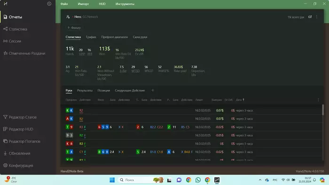
Task: Open the hands table column options menu
Action: click(x=318, y=100)
